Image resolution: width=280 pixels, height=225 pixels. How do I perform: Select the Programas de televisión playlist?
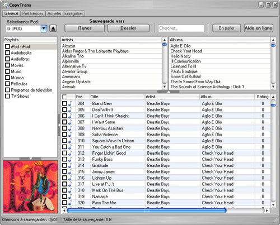[31, 90]
